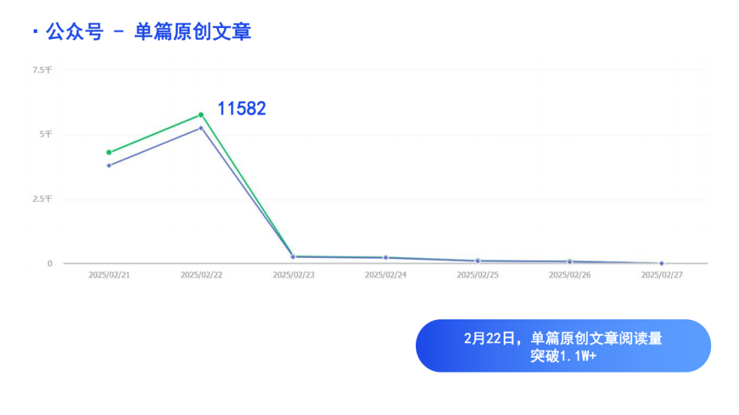Screen dimensions: 739x415
Task: Click the 11582 peak value label
Action: coord(242,109)
